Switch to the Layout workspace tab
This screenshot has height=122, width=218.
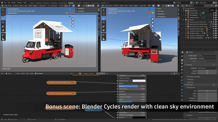(32, 3)
